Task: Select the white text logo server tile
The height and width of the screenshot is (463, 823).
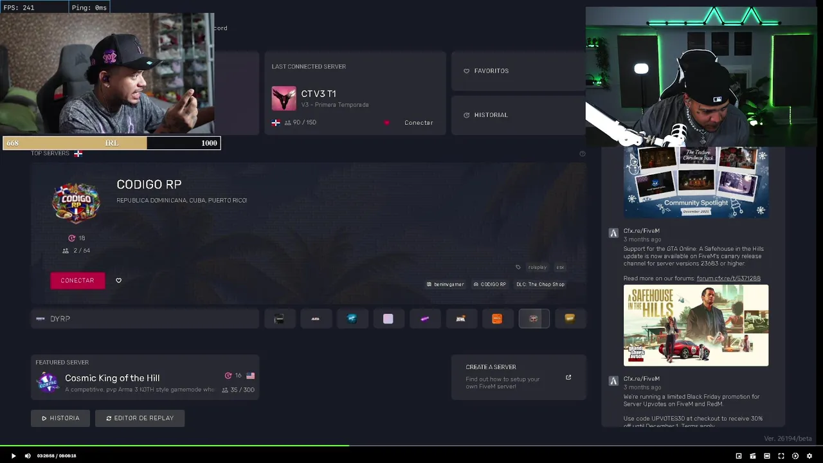Action: tap(315, 319)
